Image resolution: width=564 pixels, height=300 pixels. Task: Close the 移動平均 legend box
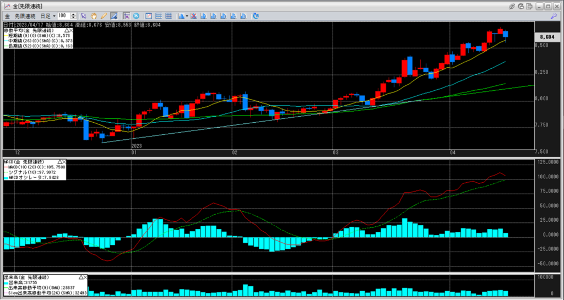71,30
